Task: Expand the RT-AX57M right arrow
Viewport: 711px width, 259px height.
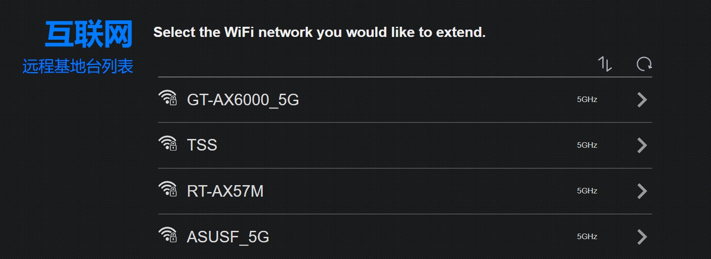Action: pyautogui.click(x=642, y=191)
